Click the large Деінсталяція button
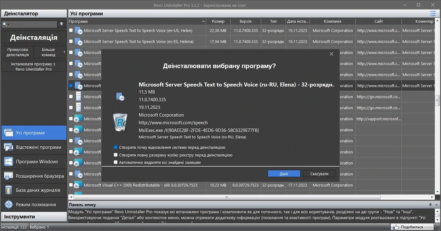This screenshot has height=231, width=441. point(33,38)
